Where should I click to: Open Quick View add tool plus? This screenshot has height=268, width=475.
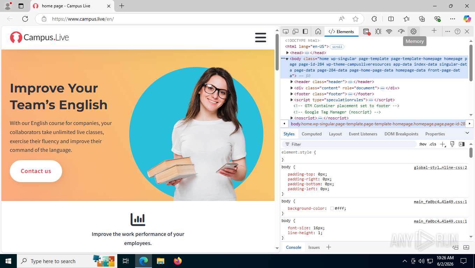[328, 247]
